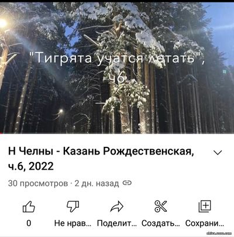Click the red video progress bar
The width and height of the screenshot is (234, 237).
pyautogui.click(x=2, y=133)
